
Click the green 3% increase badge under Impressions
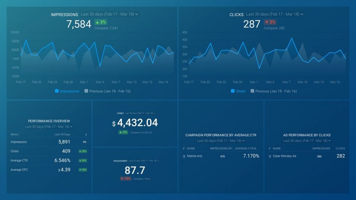100,22
